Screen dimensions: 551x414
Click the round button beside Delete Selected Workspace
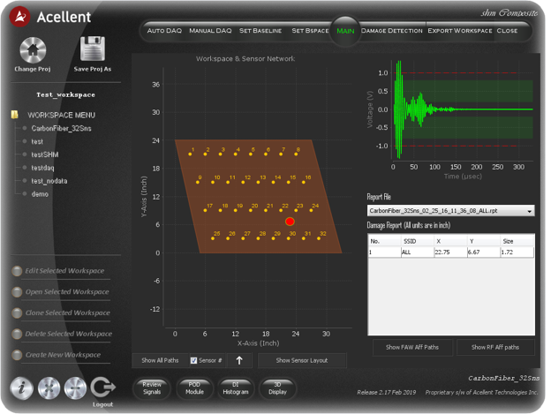(x=17, y=334)
